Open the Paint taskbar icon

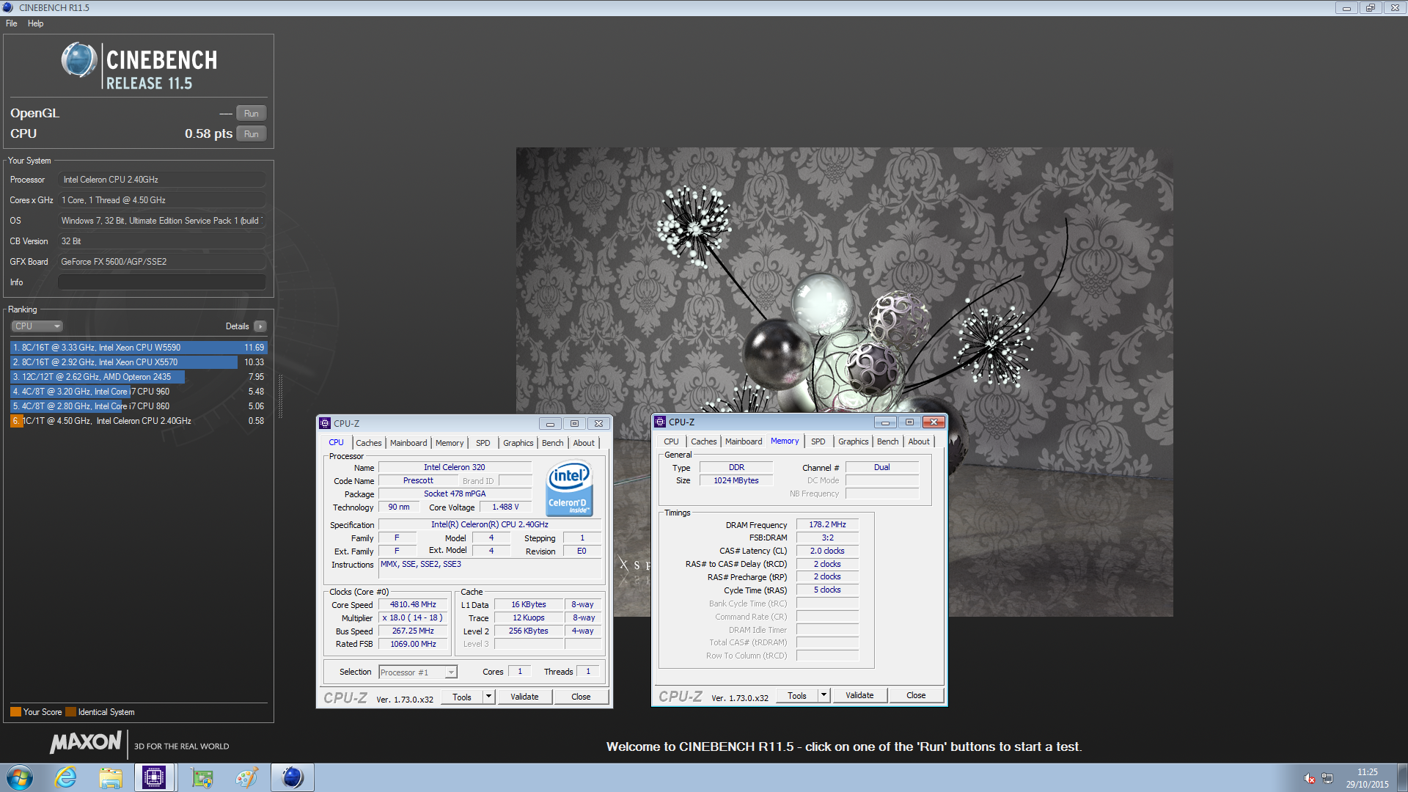click(x=246, y=777)
